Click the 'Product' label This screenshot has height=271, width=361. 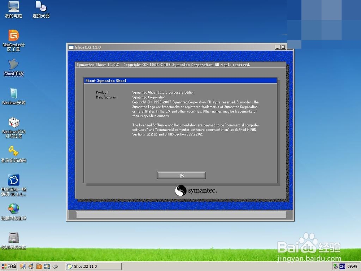102,92
